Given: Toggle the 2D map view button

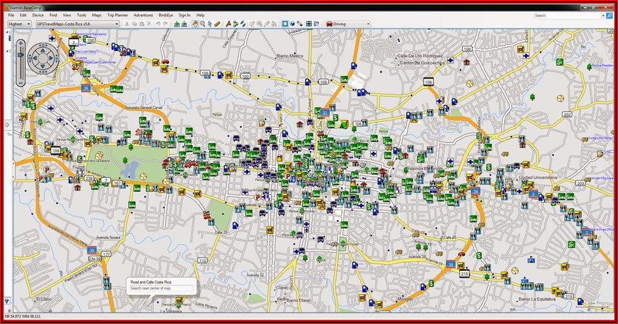Looking at the screenshot, I should pyautogui.click(x=285, y=24).
